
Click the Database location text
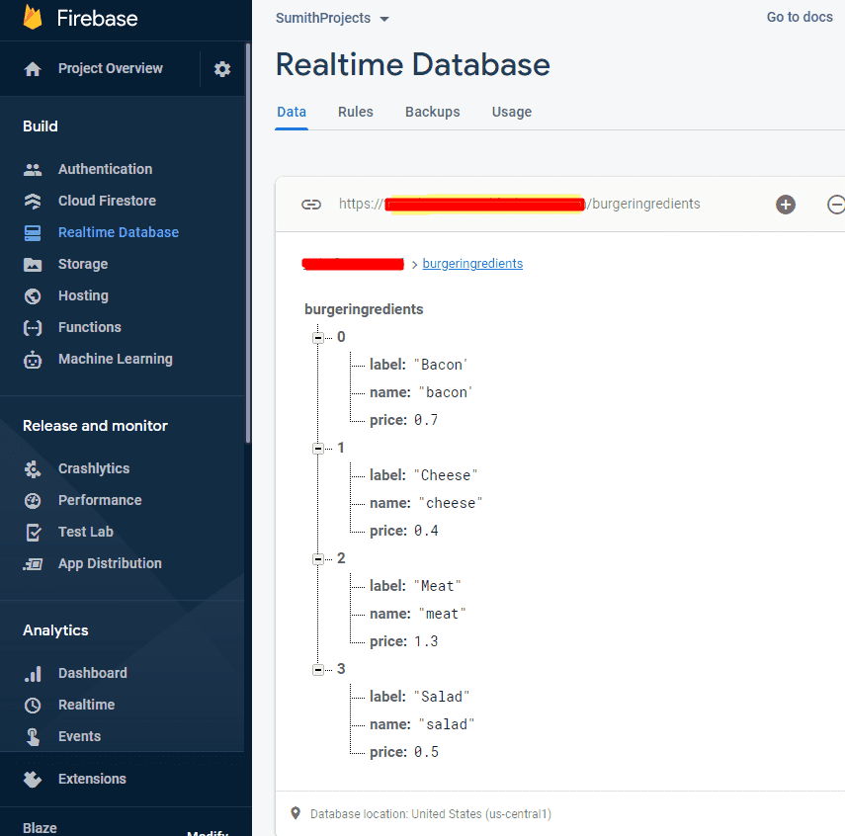pyautogui.click(x=431, y=814)
